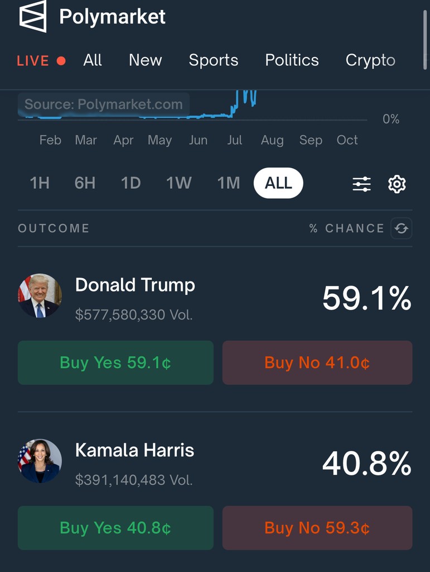Set chart range to 1W
Viewport: 430px width, 572px height.
pos(179,183)
